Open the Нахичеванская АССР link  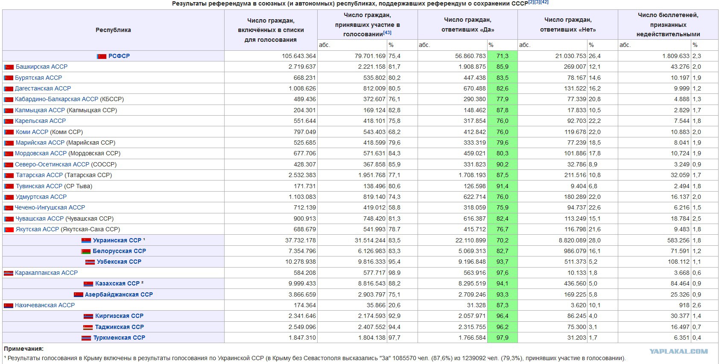click(x=45, y=305)
